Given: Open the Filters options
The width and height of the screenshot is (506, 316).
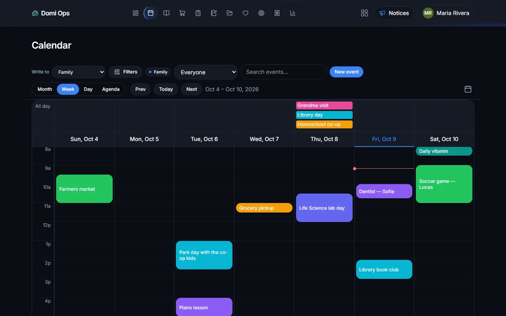Looking at the screenshot, I should tap(125, 72).
